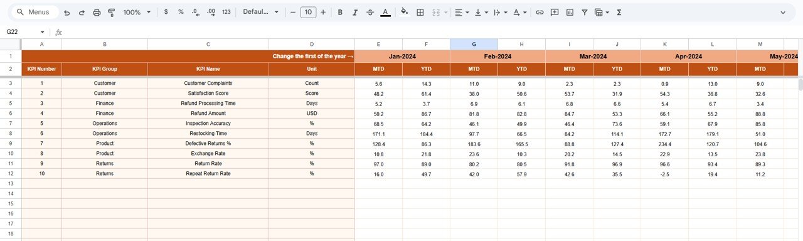Viewport: 803px width, 241px height.
Task: Open the Vertical align dropdown
Action: coord(481,12)
